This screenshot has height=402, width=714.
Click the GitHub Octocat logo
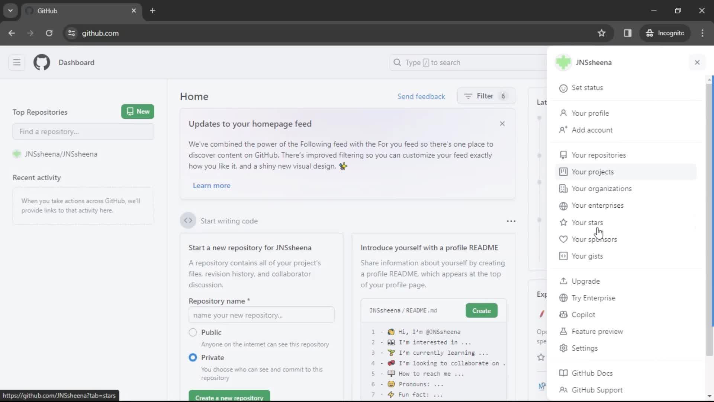tap(42, 62)
